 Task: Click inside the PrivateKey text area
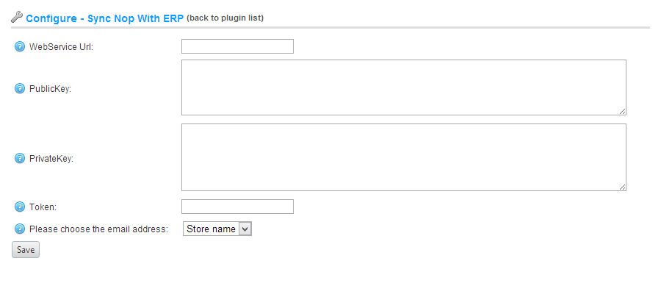coord(404,157)
